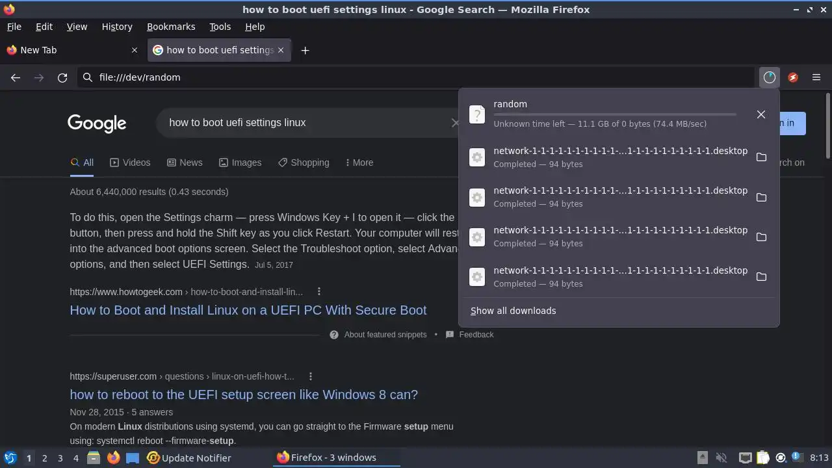Expand the More search options dropdown
The height and width of the screenshot is (468, 832).
[359, 162]
